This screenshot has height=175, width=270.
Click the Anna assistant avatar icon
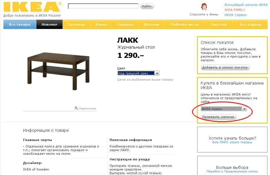click(204, 7)
